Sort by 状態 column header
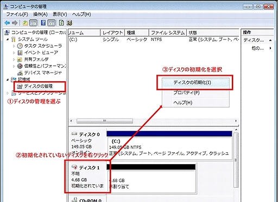 pos(213,32)
